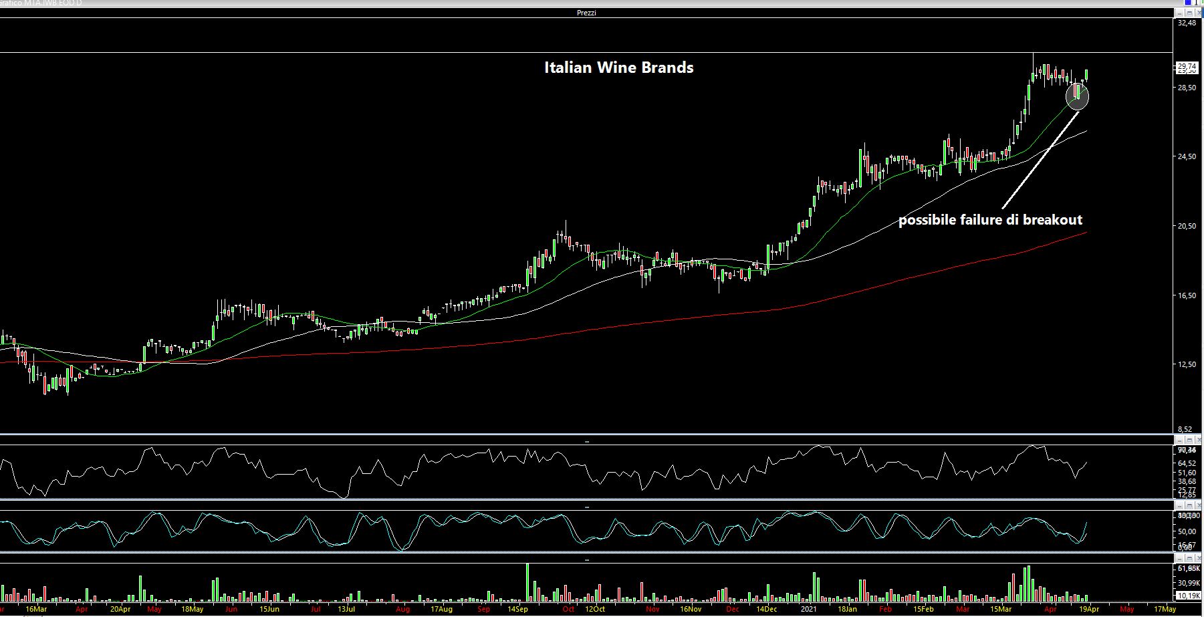Click the 30,99K volume scale value
Screen dimensions: 1204x617
[x=1189, y=583]
